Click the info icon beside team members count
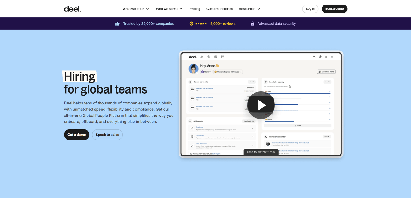The image size is (411, 198). click(290, 87)
